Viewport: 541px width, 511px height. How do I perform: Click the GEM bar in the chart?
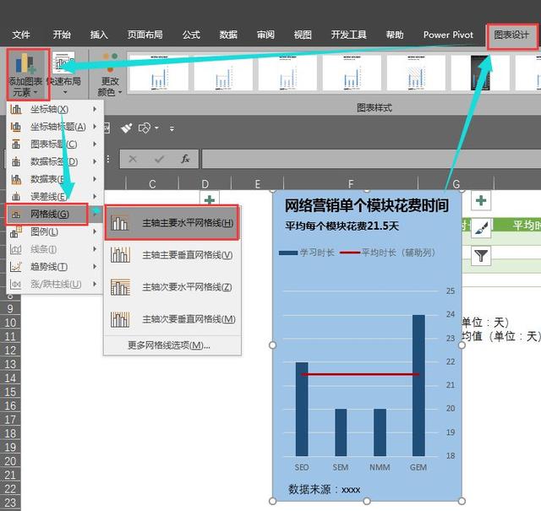coord(418,385)
